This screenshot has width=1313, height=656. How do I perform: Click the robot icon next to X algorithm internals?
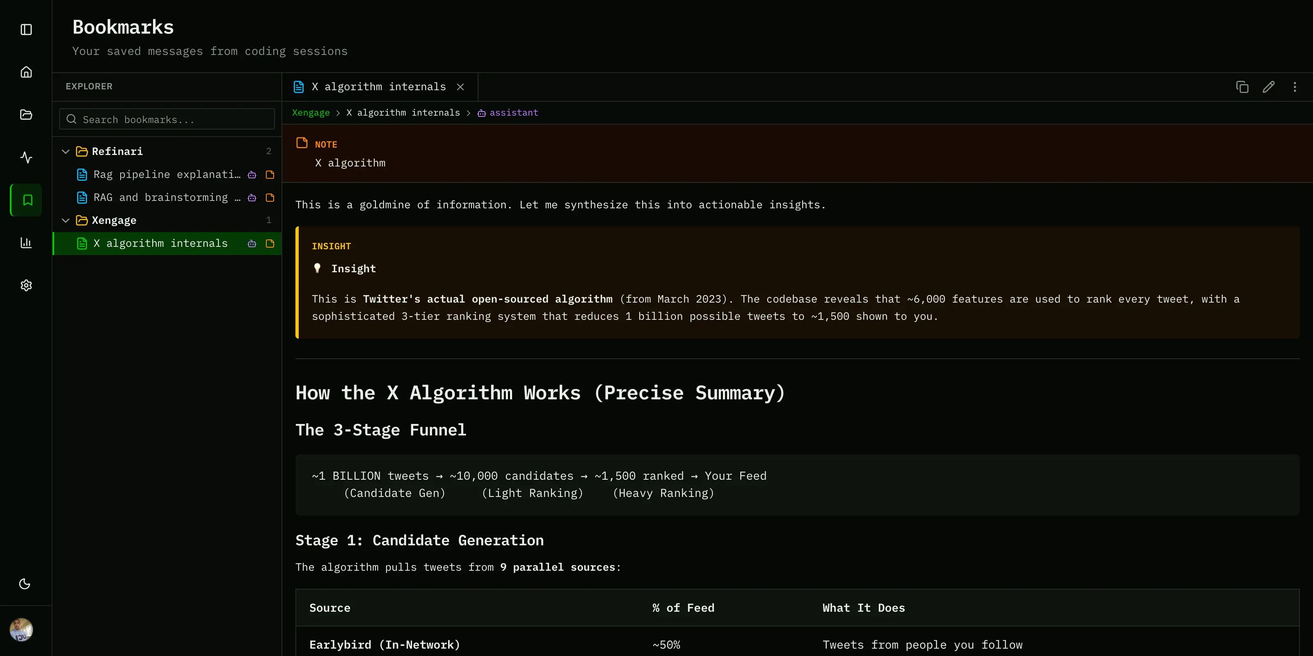click(252, 244)
